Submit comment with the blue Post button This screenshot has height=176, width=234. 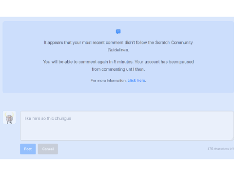point(28,149)
